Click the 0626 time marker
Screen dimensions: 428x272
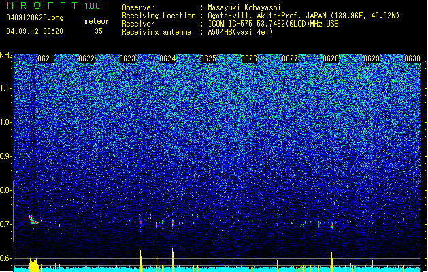pos(249,58)
